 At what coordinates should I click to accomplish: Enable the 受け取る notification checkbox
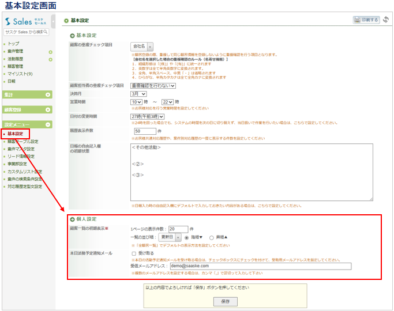[x=134, y=253]
